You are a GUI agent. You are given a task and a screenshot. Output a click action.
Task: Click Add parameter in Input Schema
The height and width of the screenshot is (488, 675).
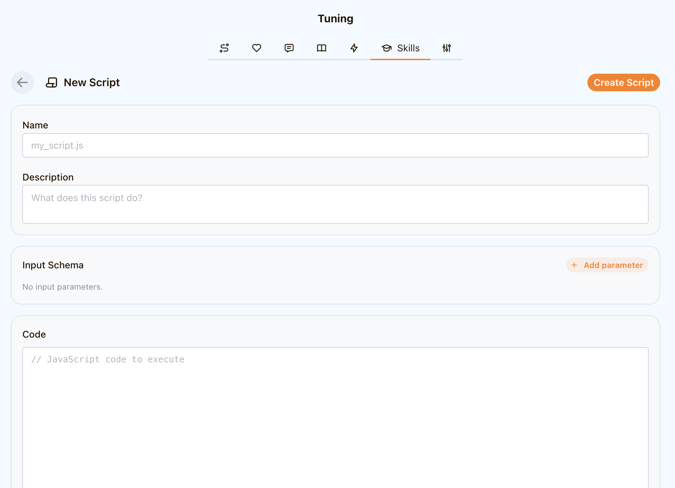click(607, 265)
